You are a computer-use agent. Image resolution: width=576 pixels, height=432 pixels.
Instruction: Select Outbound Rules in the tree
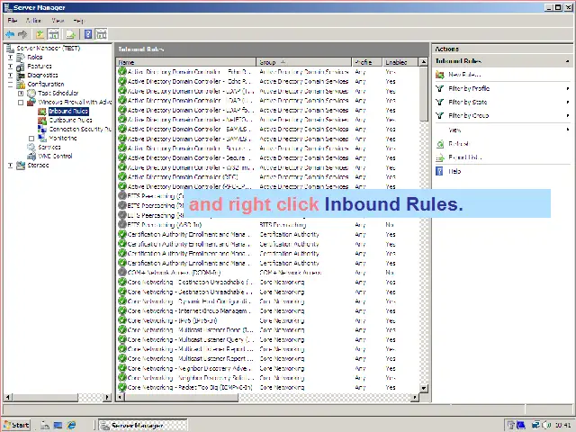pyautogui.click(x=70, y=120)
